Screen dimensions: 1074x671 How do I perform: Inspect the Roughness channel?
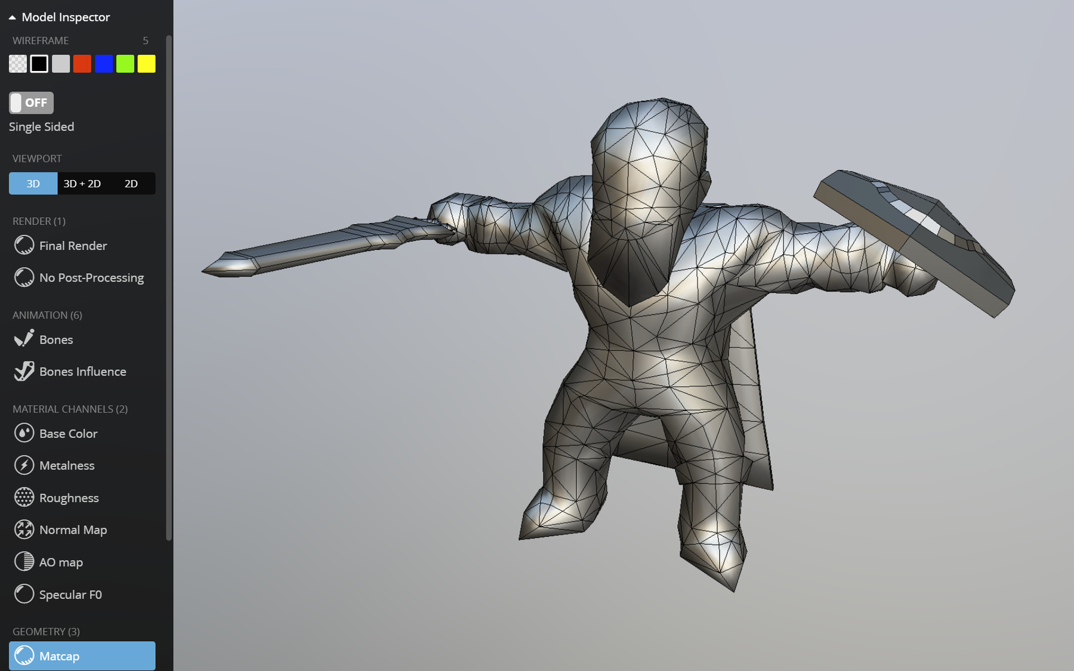pyautogui.click(x=69, y=497)
